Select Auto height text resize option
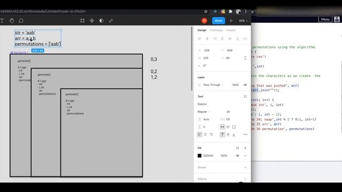 (228, 127)
